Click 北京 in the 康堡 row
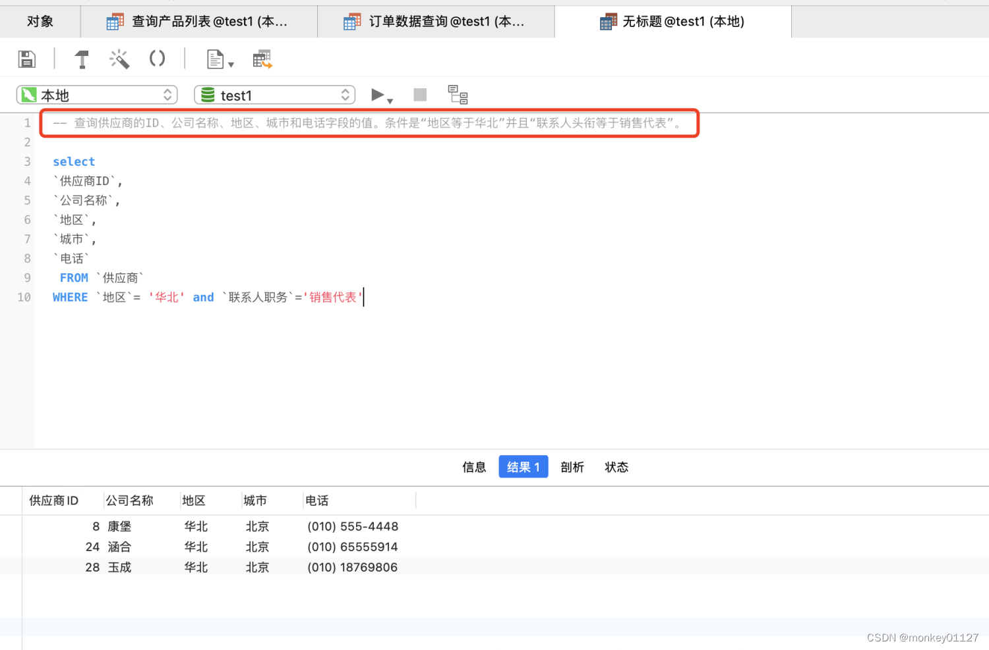The image size is (989, 650). coord(257,526)
